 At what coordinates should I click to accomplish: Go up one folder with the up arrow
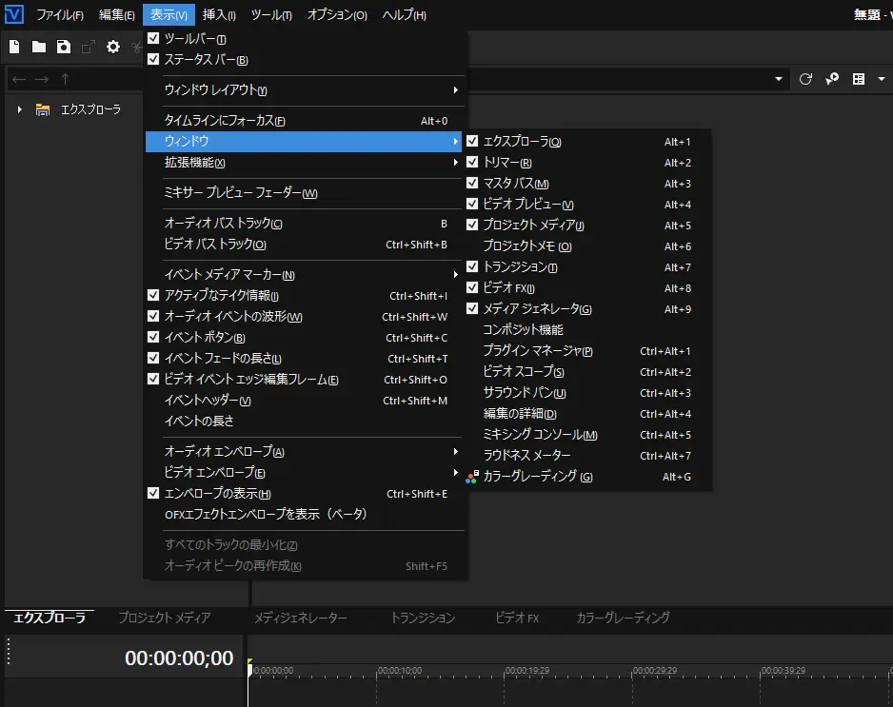65,79
